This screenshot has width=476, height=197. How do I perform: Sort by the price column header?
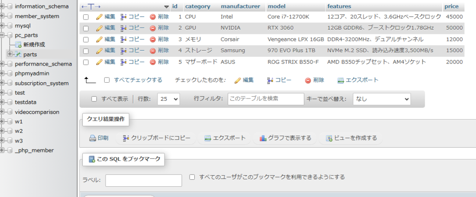451,7
